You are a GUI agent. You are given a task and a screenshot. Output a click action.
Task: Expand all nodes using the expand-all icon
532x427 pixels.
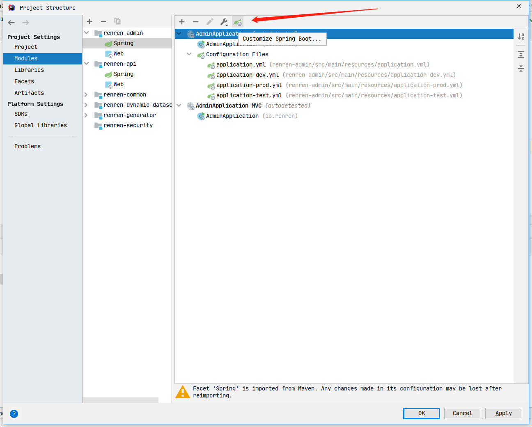pyautogui.click(x=521, y=54)
